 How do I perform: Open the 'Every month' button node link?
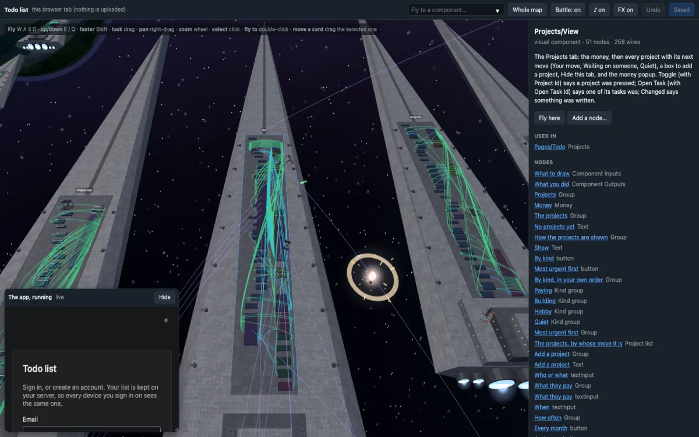coord(550,428)
